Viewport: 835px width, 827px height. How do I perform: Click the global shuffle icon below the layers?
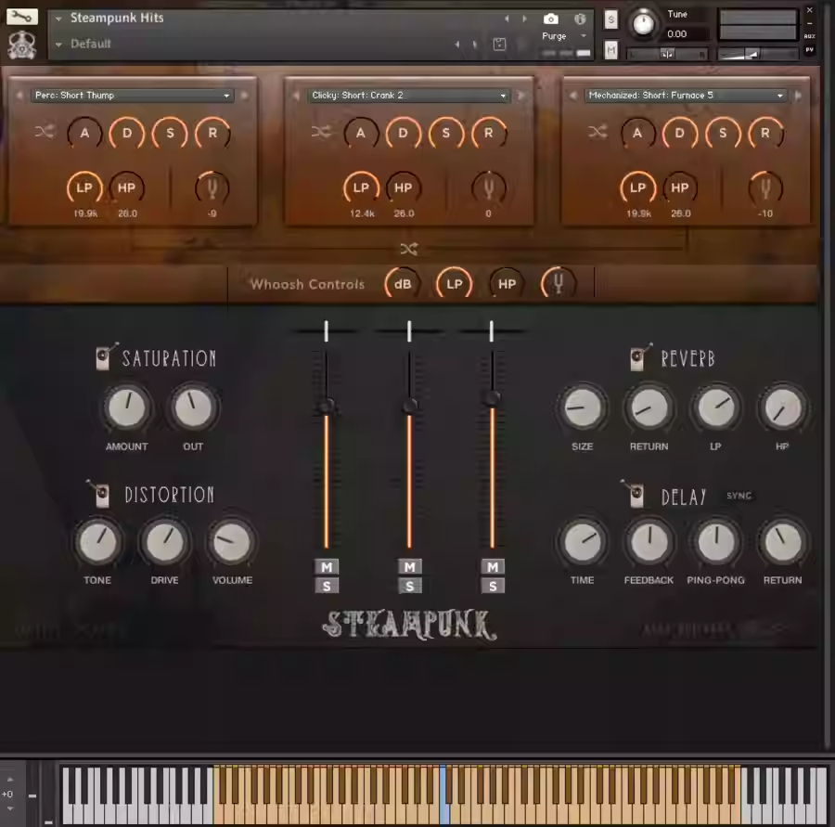coord(409,249)
